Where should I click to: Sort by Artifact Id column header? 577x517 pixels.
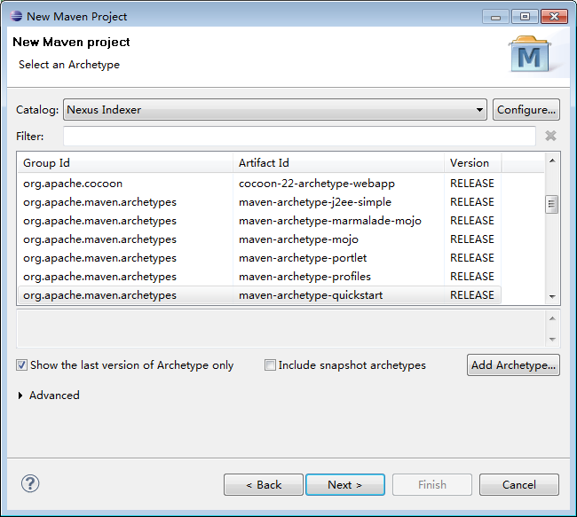pyautogui.click(x=337, y=163)
